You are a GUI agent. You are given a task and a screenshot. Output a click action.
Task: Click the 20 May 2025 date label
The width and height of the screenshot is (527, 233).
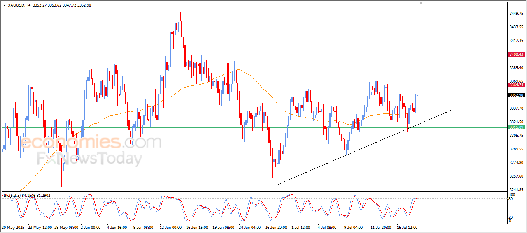tap(13, 227)
